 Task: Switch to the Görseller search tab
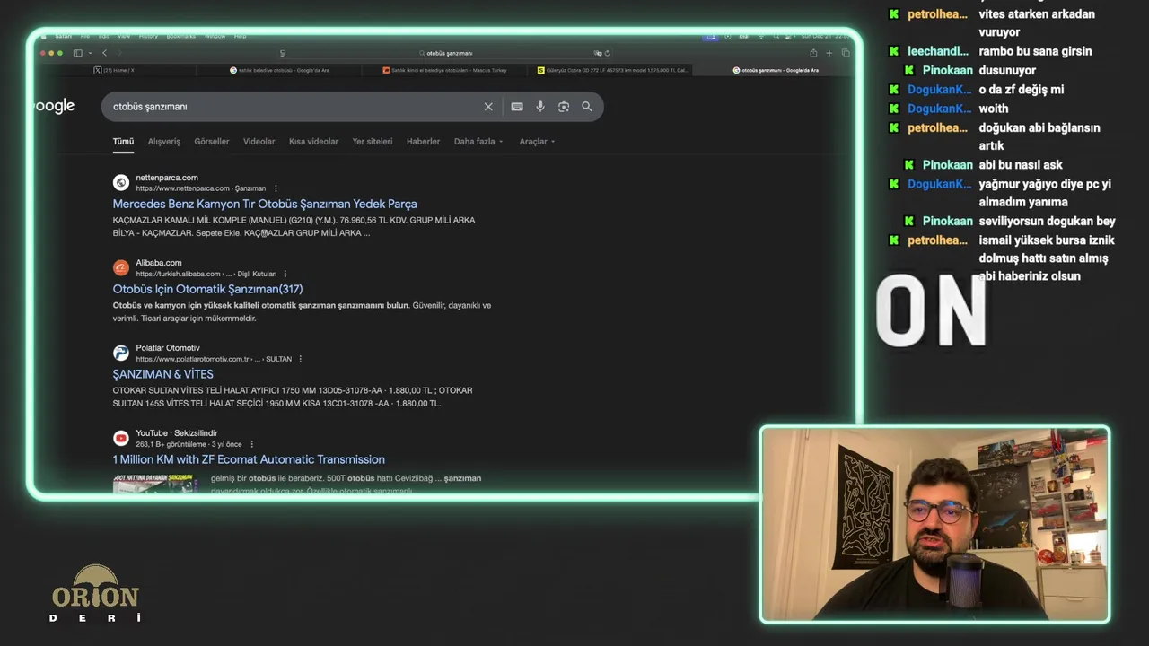click(212, 142)
